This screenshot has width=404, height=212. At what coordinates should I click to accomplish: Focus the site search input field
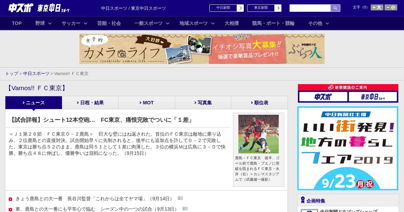[310, 8]
